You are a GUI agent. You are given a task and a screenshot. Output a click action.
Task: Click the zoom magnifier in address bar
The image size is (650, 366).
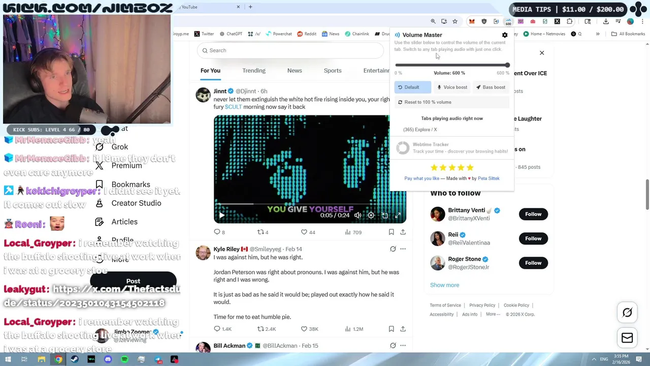pyautogui.click(x=433, y=21)
